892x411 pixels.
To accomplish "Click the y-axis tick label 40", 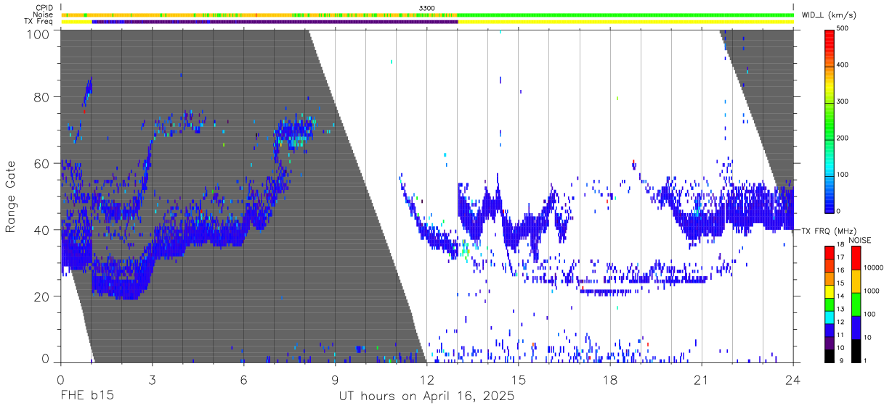I will tap(42, 230).
